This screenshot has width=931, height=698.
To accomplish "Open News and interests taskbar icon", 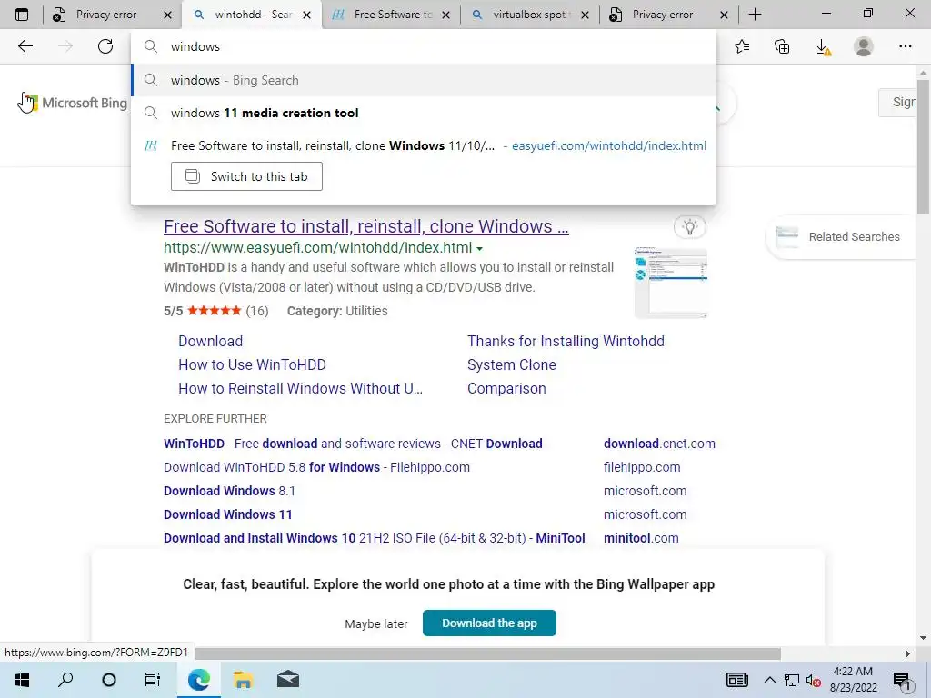I will pos(736,680).
